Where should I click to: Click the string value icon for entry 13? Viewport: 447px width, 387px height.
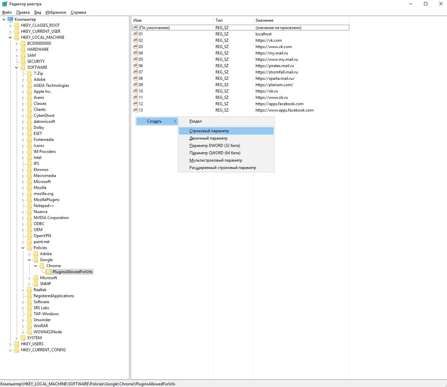tap(135, 110)
